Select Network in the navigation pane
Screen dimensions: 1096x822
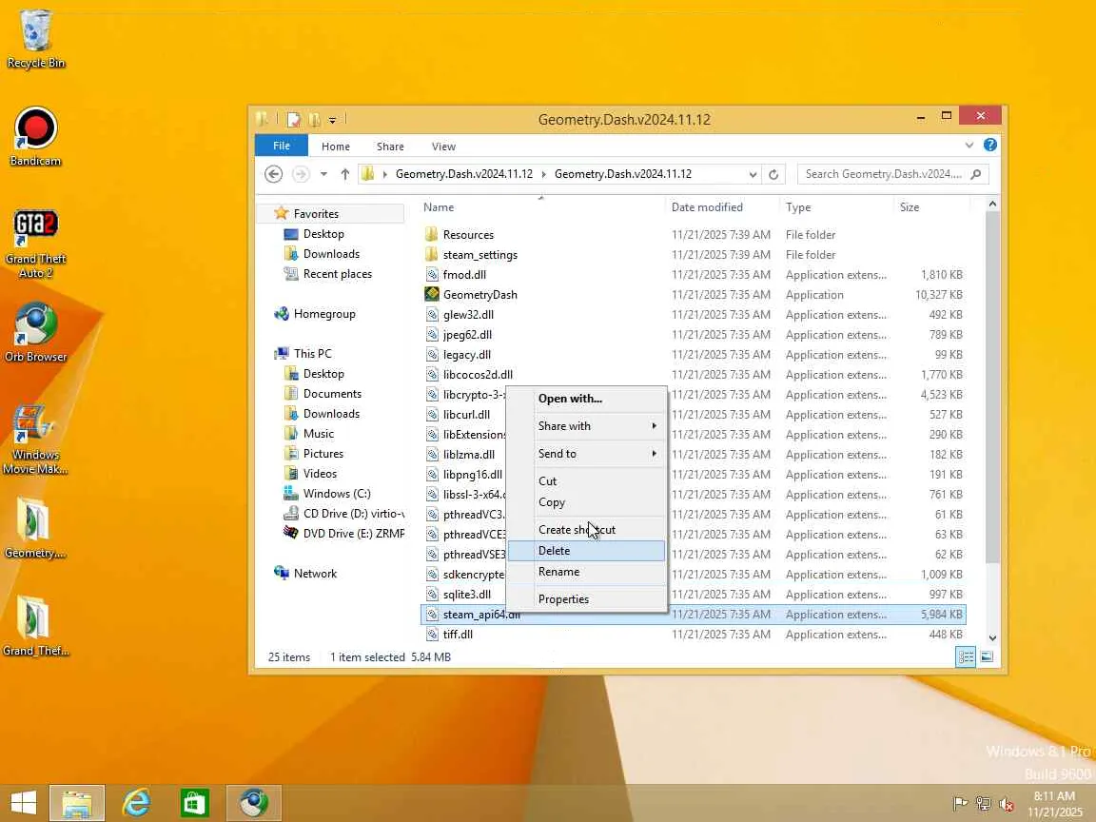(315, 573)
